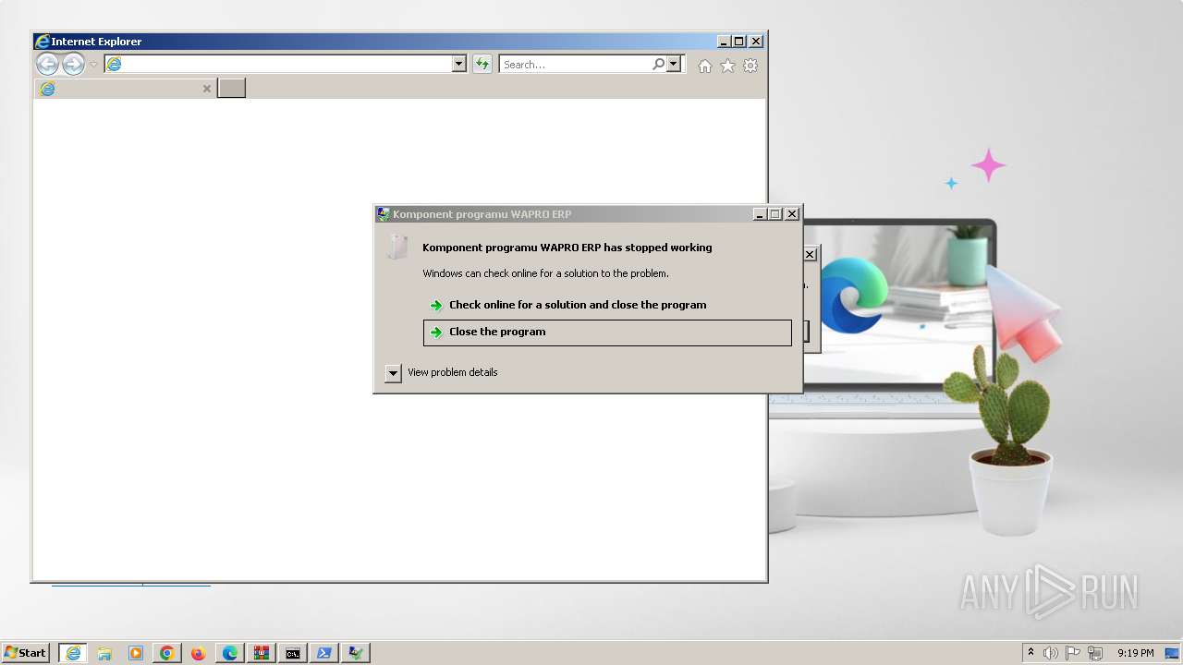Open the search provider dropdown arrow
This screenshot has height=665, width=1183.
[674, 64]
